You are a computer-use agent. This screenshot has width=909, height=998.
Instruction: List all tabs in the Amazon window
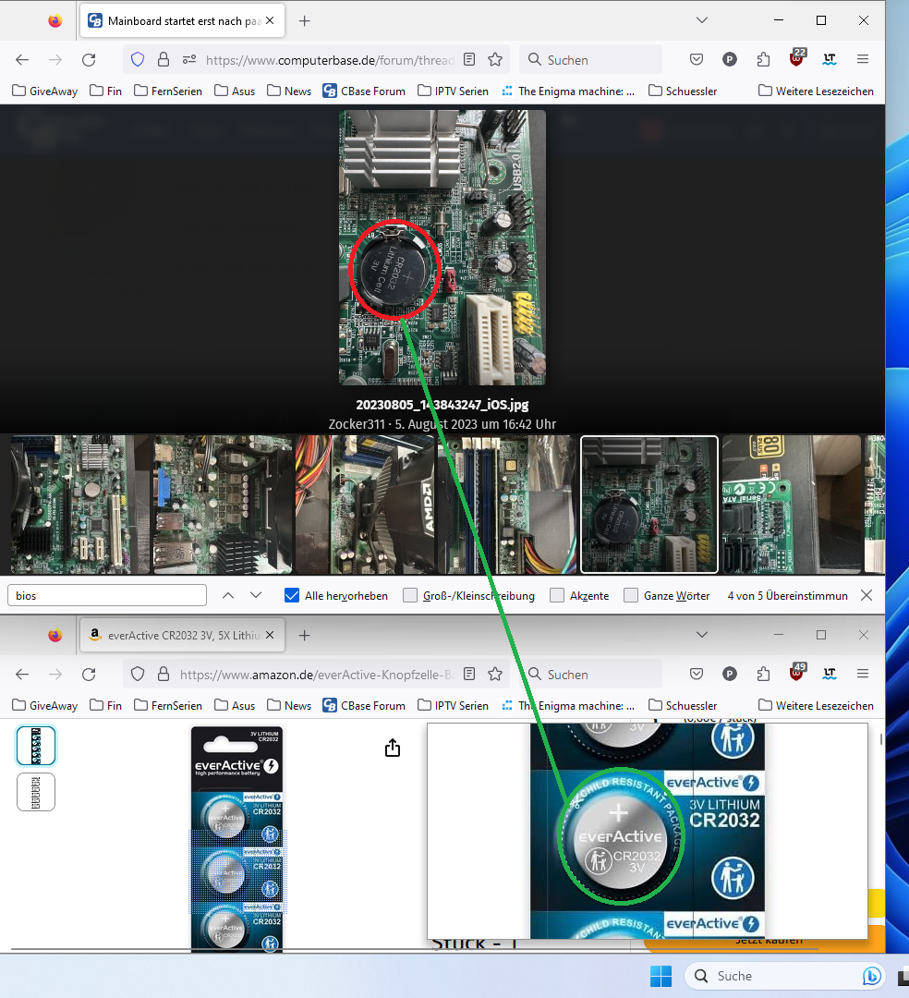[702, 635]
